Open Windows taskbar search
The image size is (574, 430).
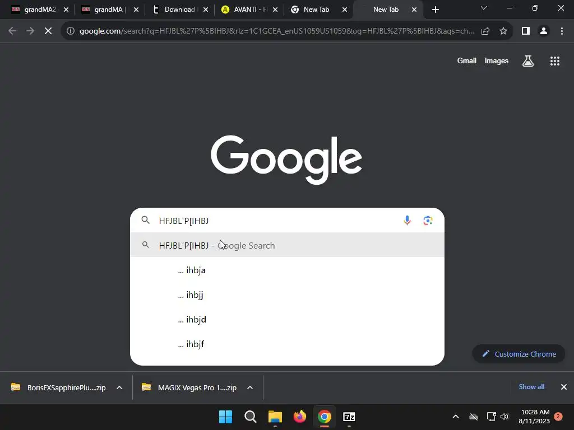[251, 417]
